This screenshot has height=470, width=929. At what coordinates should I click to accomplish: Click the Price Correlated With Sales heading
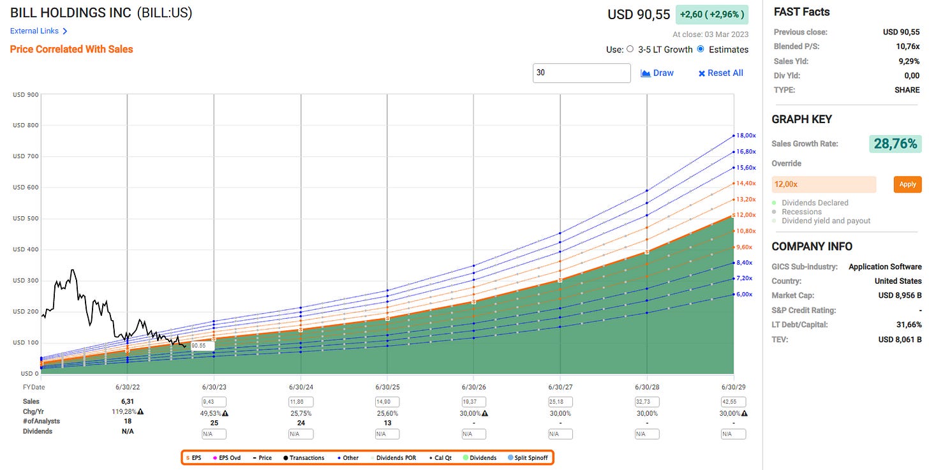pyautogui.click(x=71, y=49)
